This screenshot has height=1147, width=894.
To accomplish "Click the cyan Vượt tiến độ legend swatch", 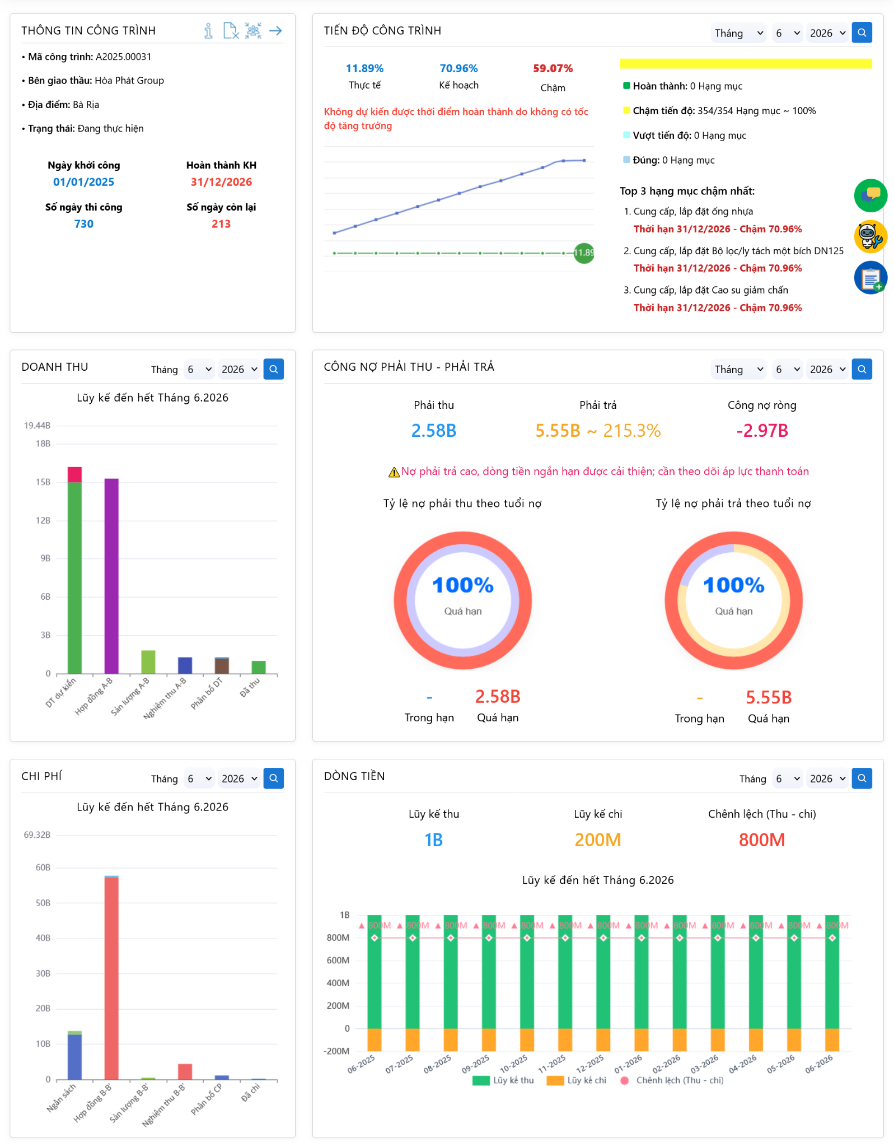I will [x=627, y=135].
